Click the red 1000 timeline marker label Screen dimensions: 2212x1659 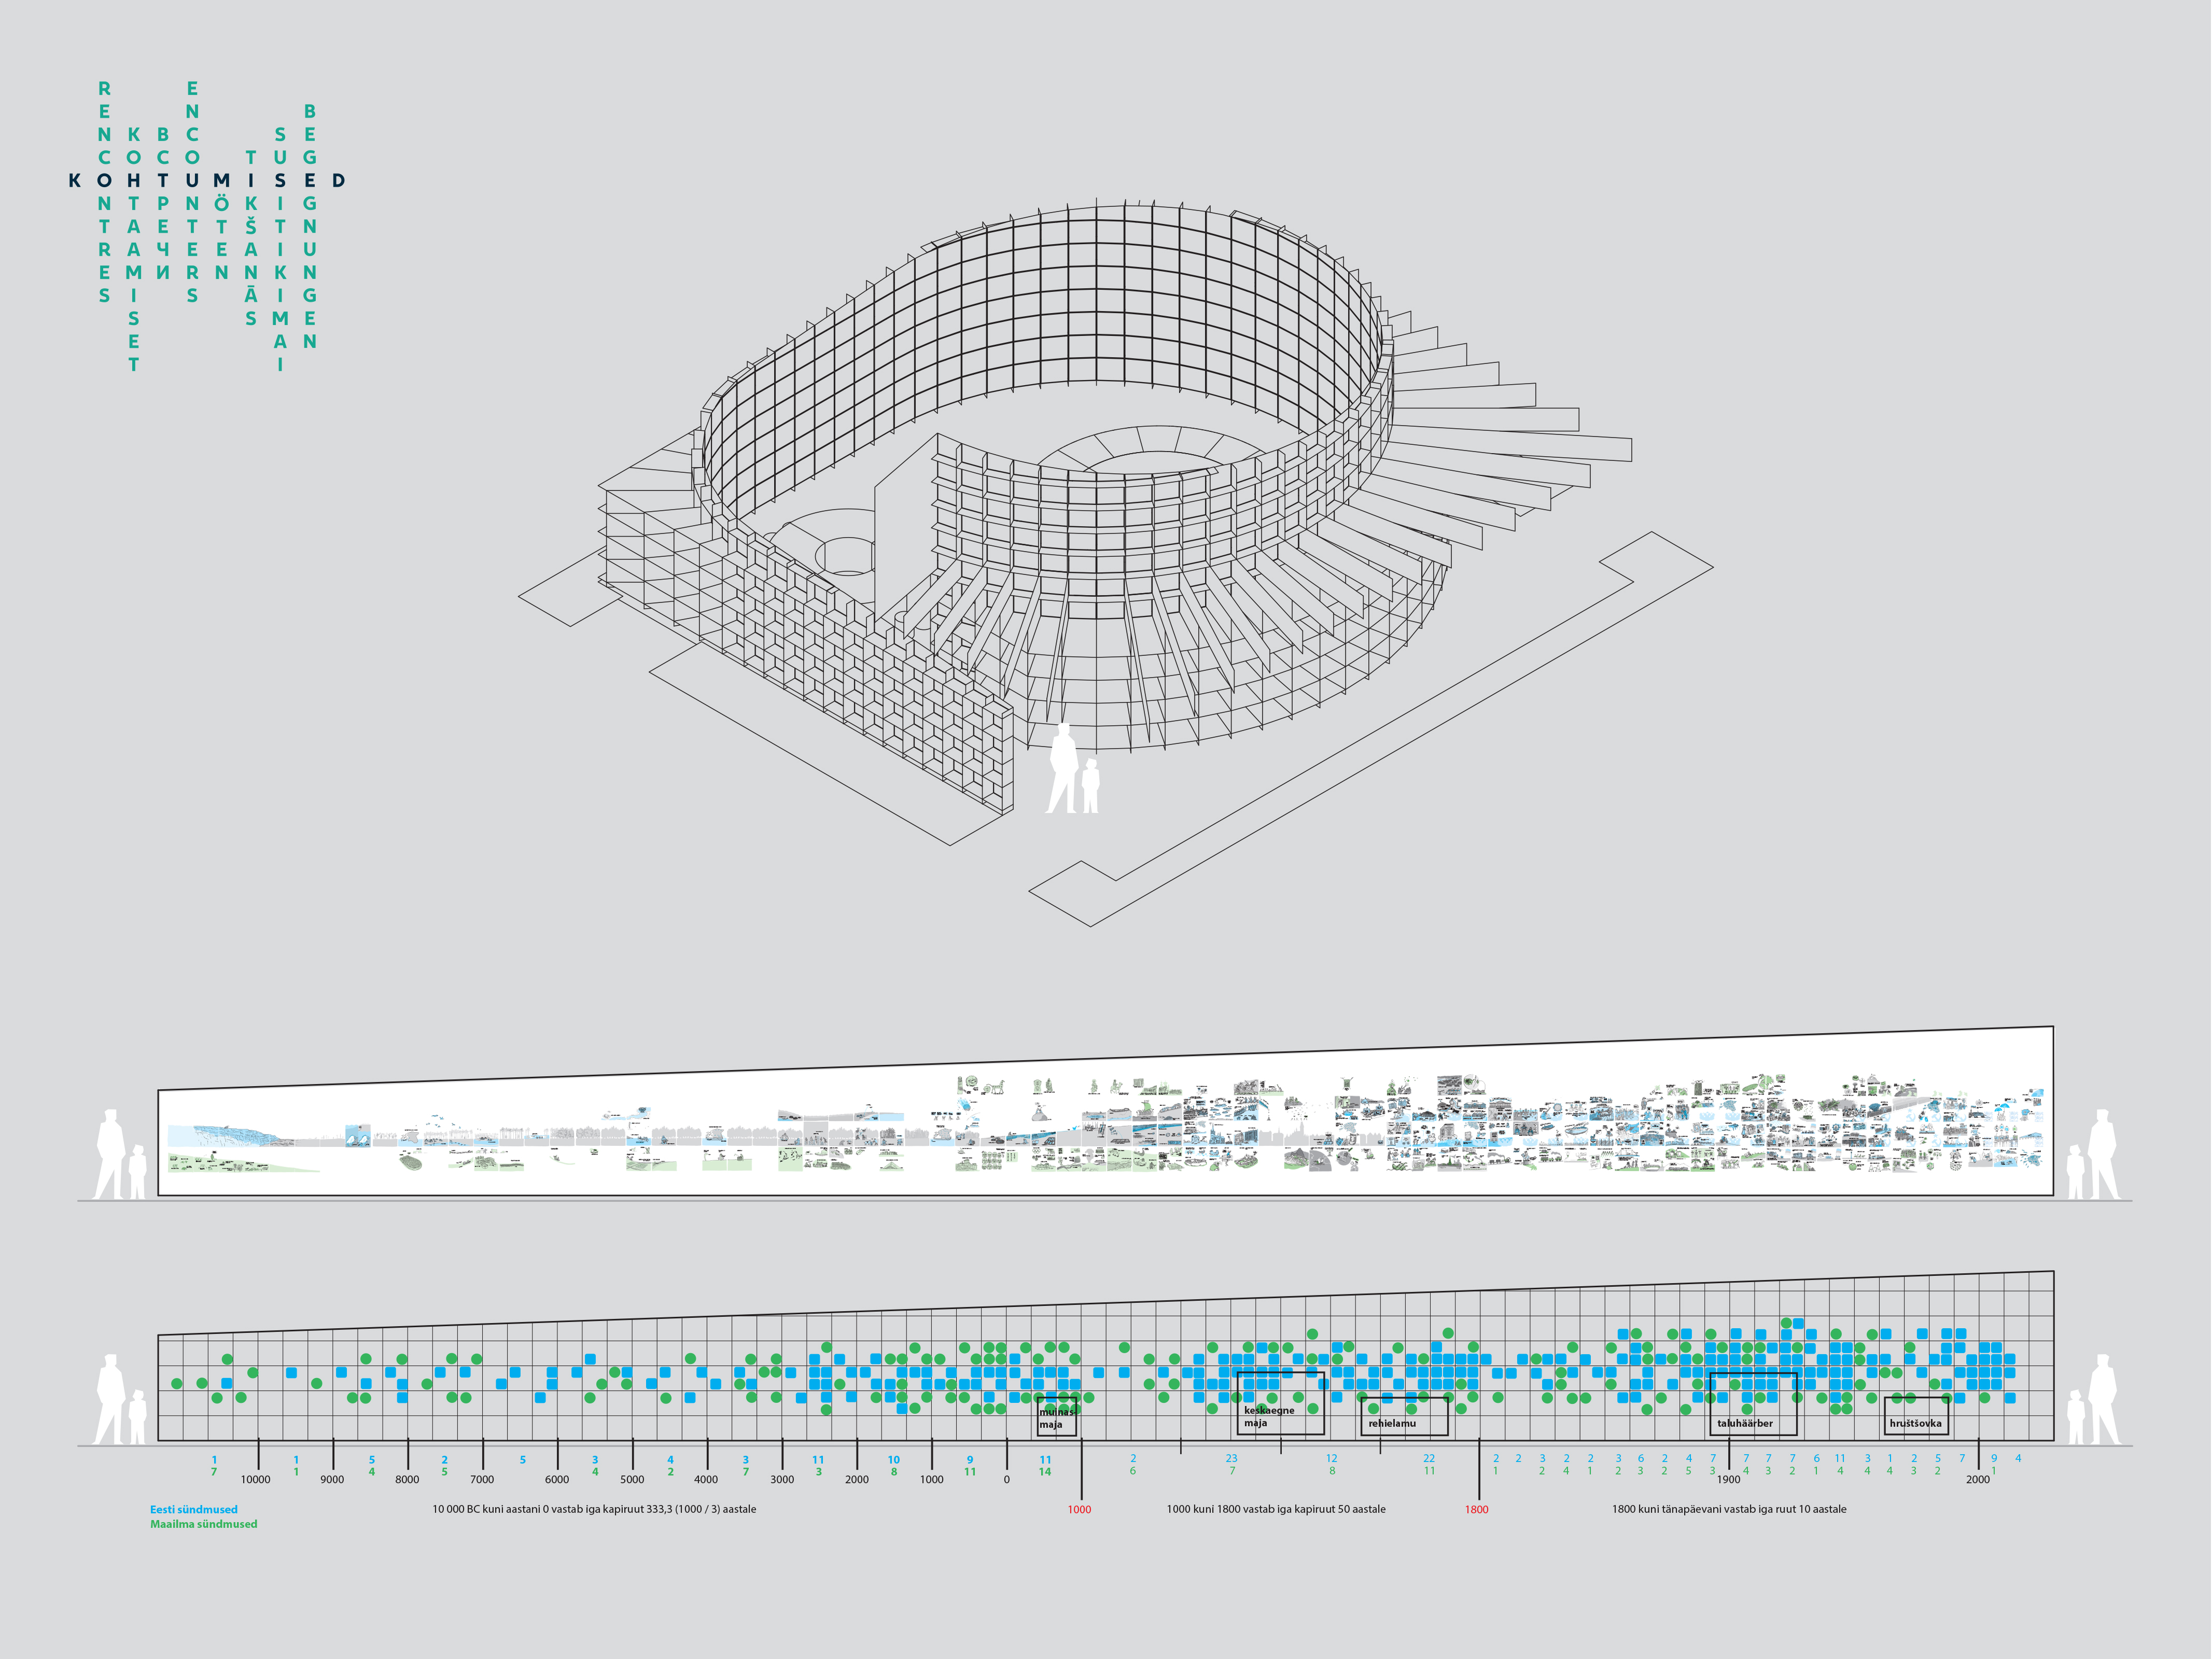pyautogui.click(x=1079, y=1510)
